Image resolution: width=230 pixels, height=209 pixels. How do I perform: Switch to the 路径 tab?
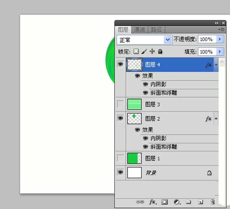[x=156, y=30]
